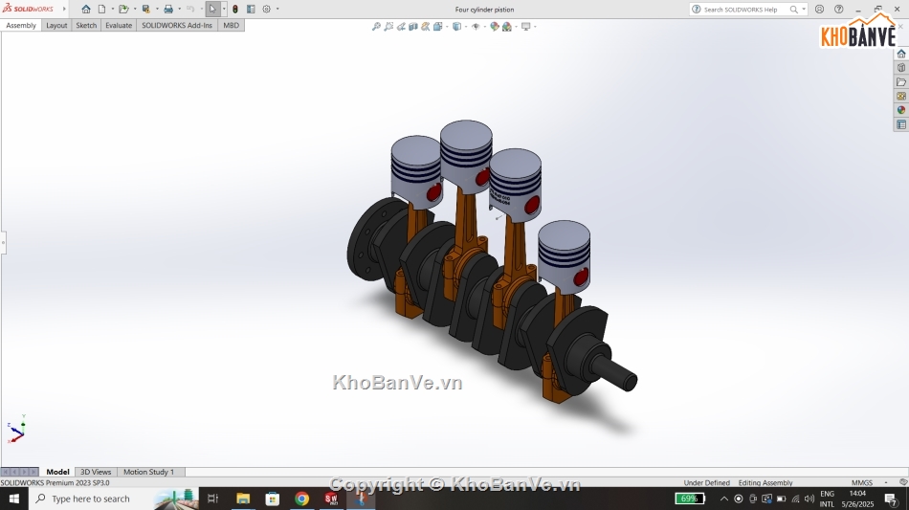This screenshot has height=510, width=909.
Task: Open File Explorer folder icon in task pane
Action: (901, 82)
